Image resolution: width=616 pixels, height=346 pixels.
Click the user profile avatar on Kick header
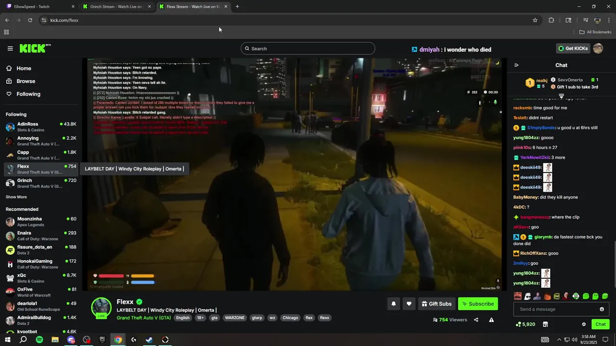tap(598, 49)
